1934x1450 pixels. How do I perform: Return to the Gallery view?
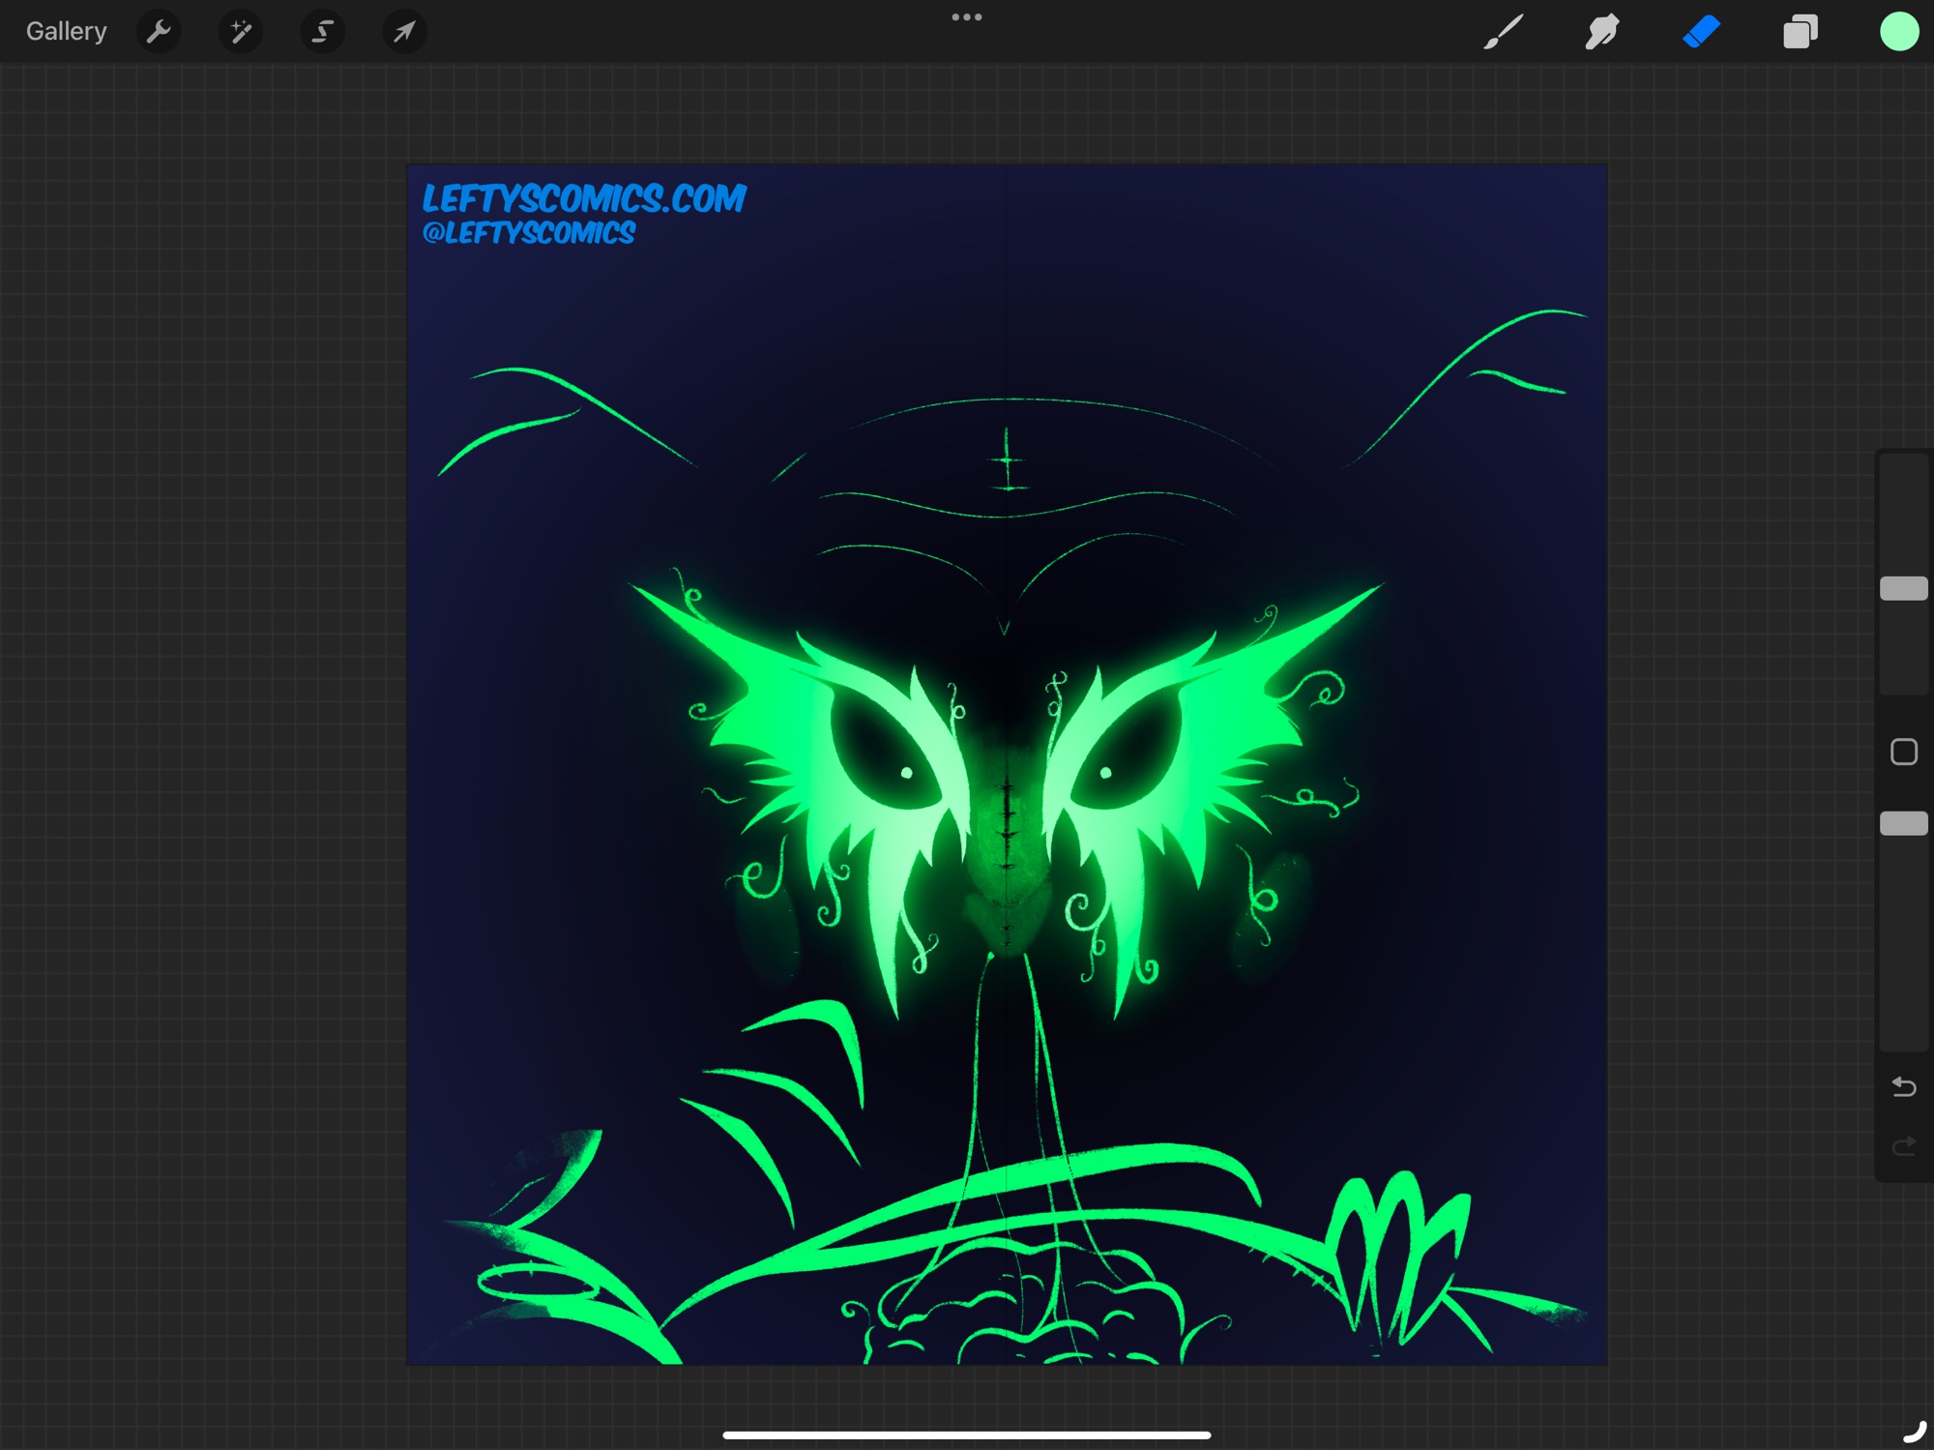(66, 32)
